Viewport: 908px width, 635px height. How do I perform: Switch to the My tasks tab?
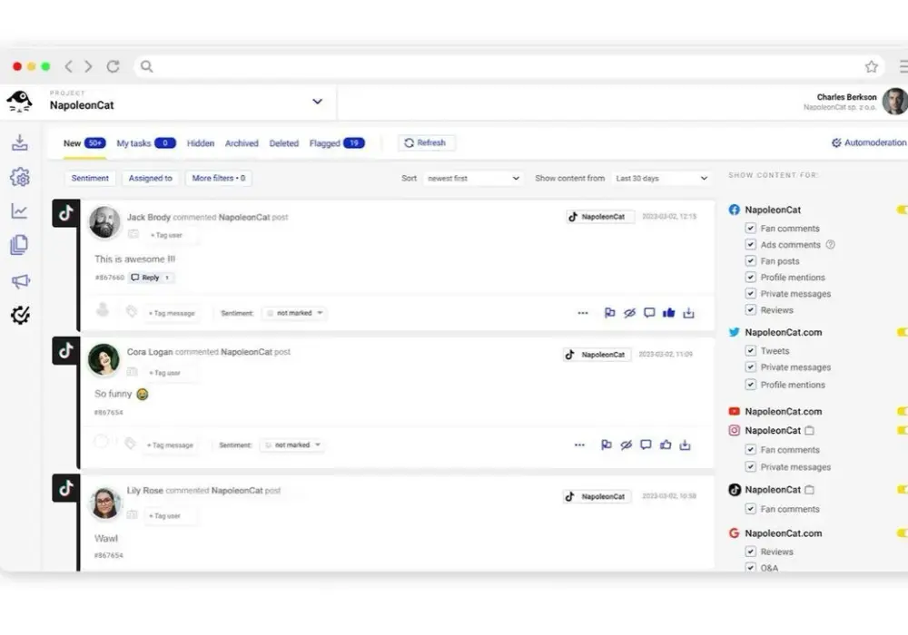tap(146, 143)
